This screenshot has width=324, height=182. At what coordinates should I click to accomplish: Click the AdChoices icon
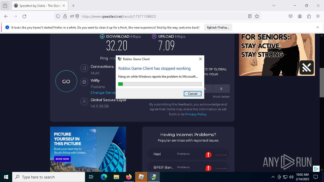(316, 169)
